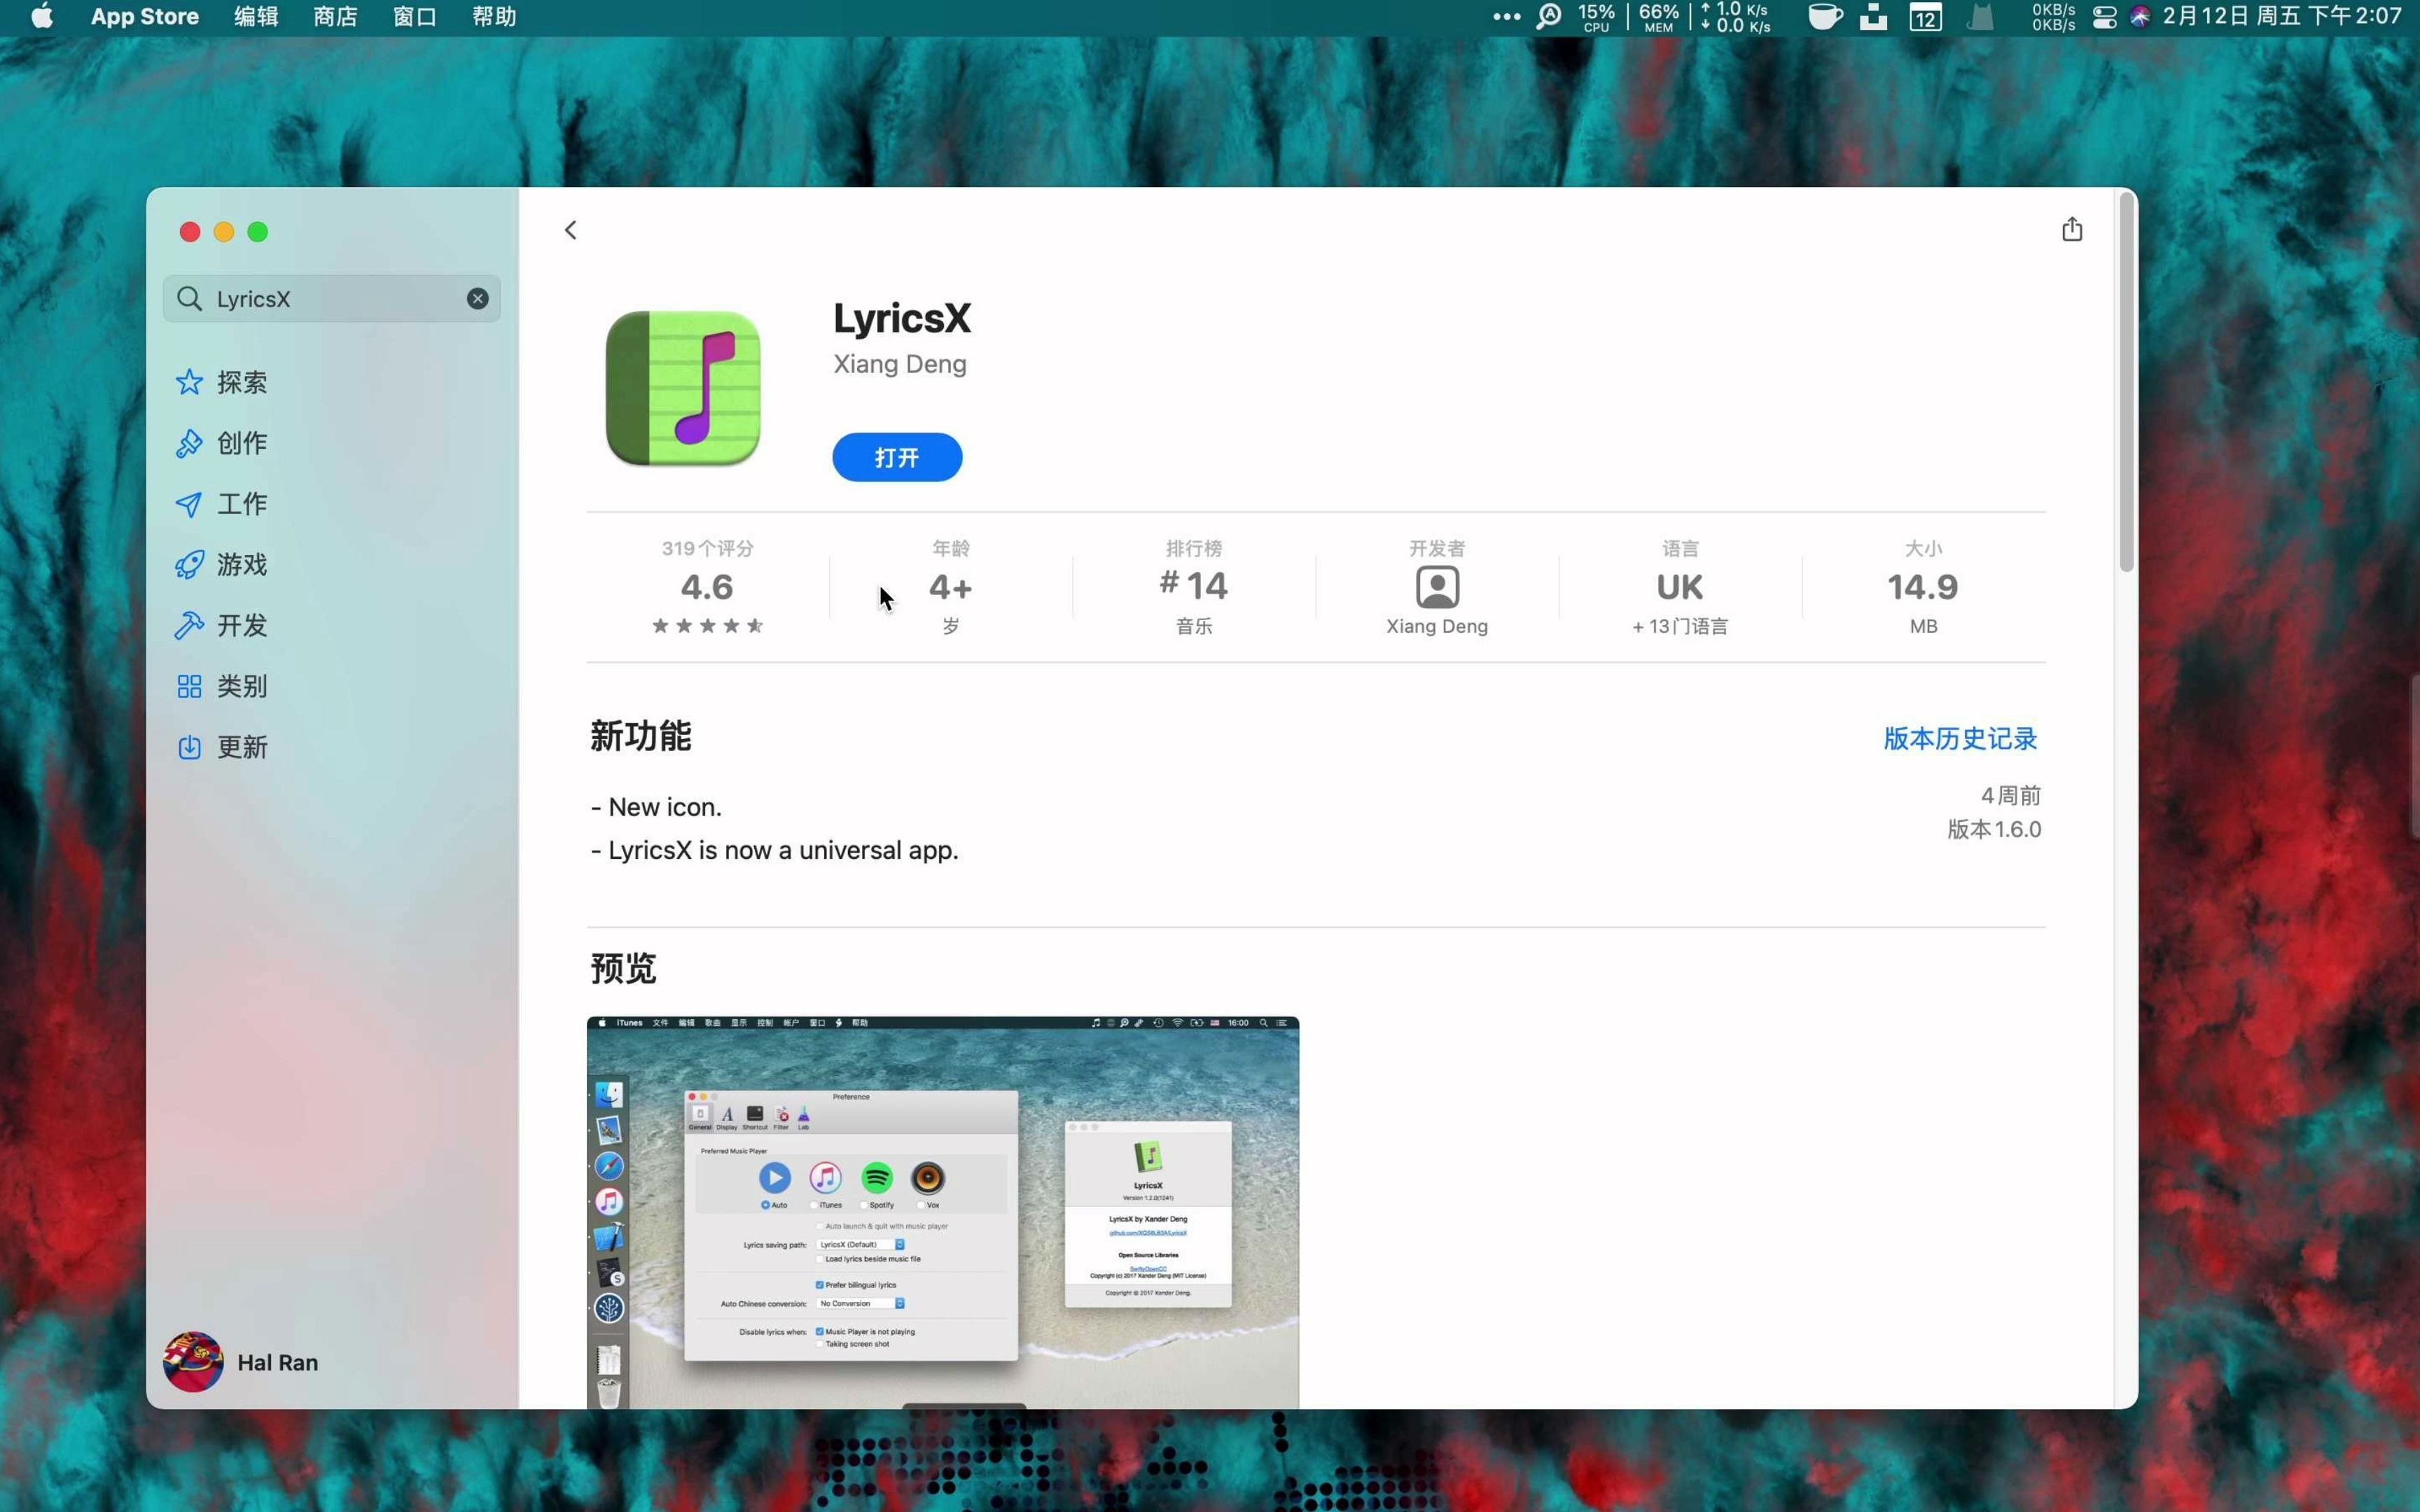Open the 编辑 menu

coord(256,16)
